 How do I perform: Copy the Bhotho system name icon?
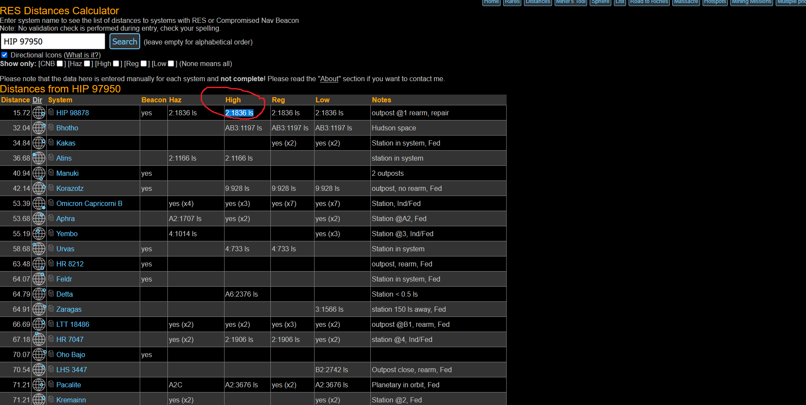[x=51, y=127]
